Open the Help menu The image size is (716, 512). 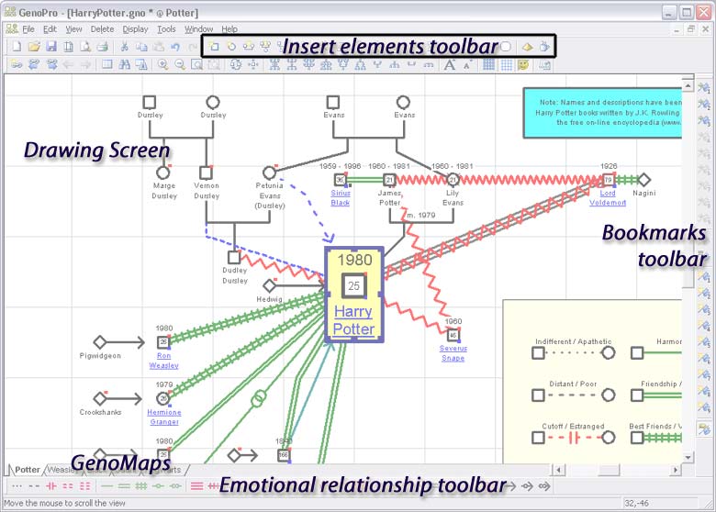229,29
